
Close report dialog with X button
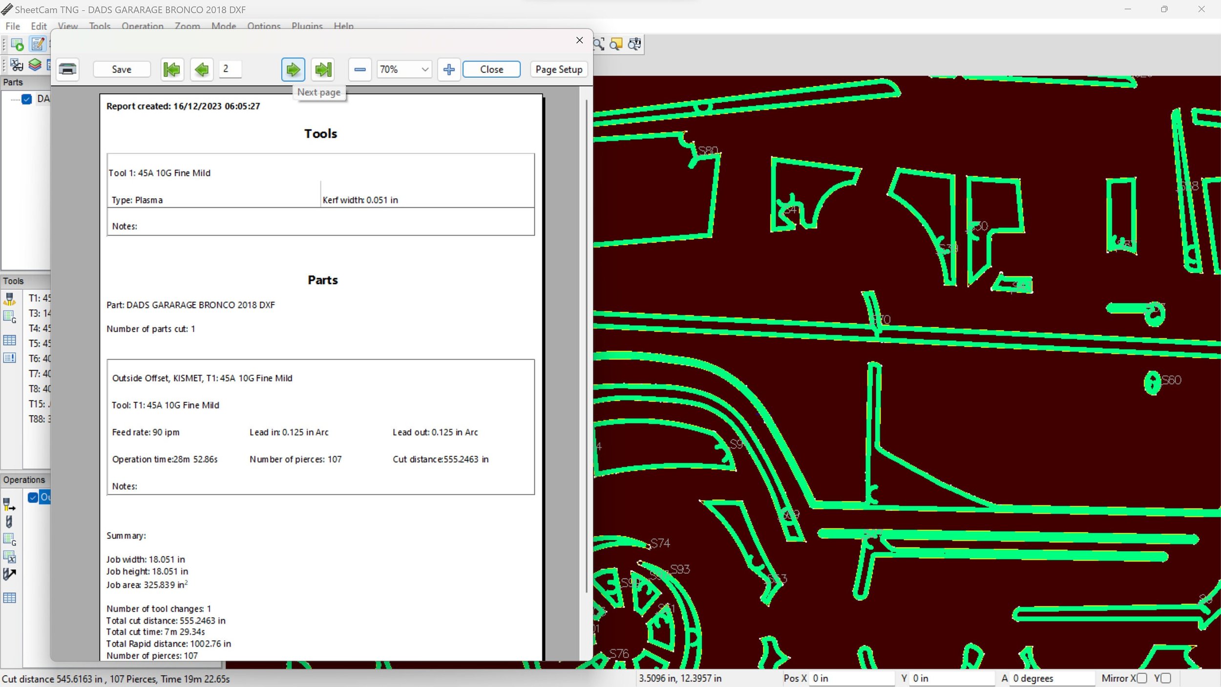point(579,41)
